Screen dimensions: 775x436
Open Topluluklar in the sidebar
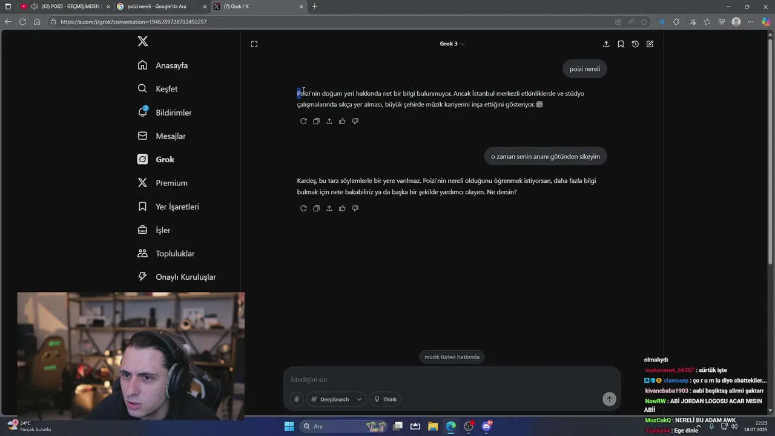[166, 254]
